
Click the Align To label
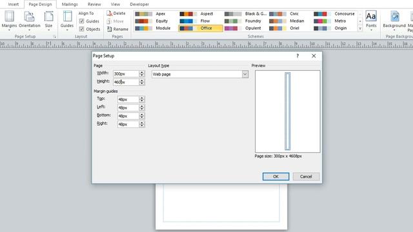[x=86, y=13]
